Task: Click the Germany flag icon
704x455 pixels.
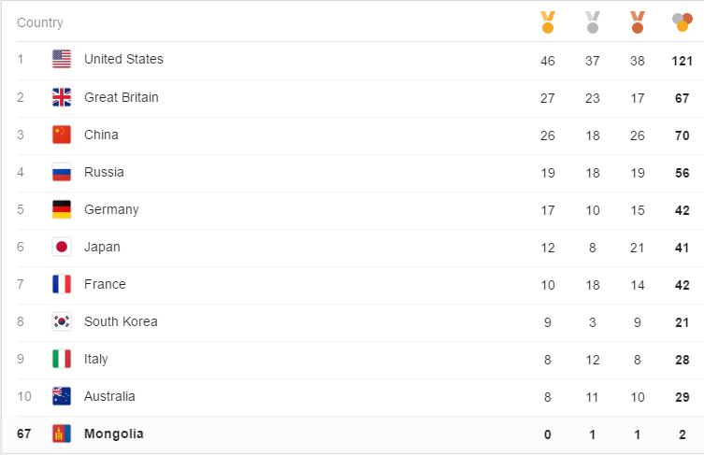Action: click(62, 209)
